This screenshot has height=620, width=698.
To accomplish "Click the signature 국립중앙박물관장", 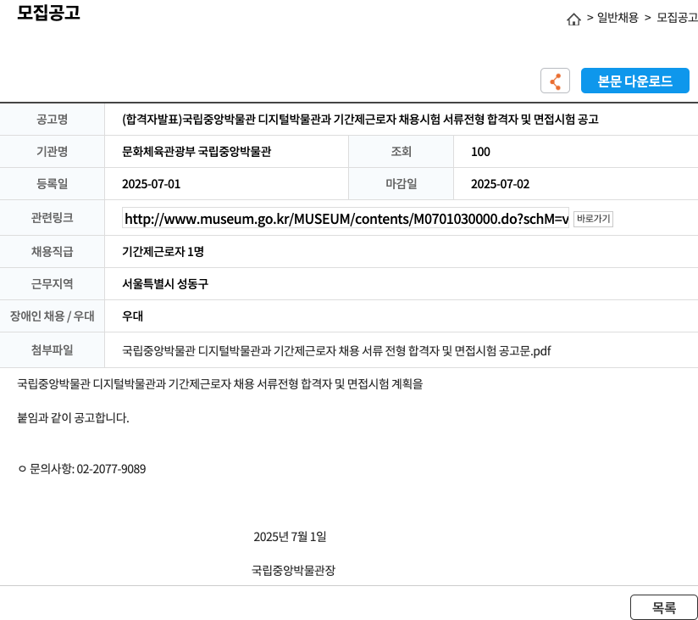I will [293, 570].
